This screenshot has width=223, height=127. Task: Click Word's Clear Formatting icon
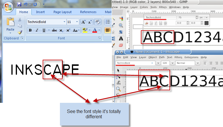pos(98,22)
